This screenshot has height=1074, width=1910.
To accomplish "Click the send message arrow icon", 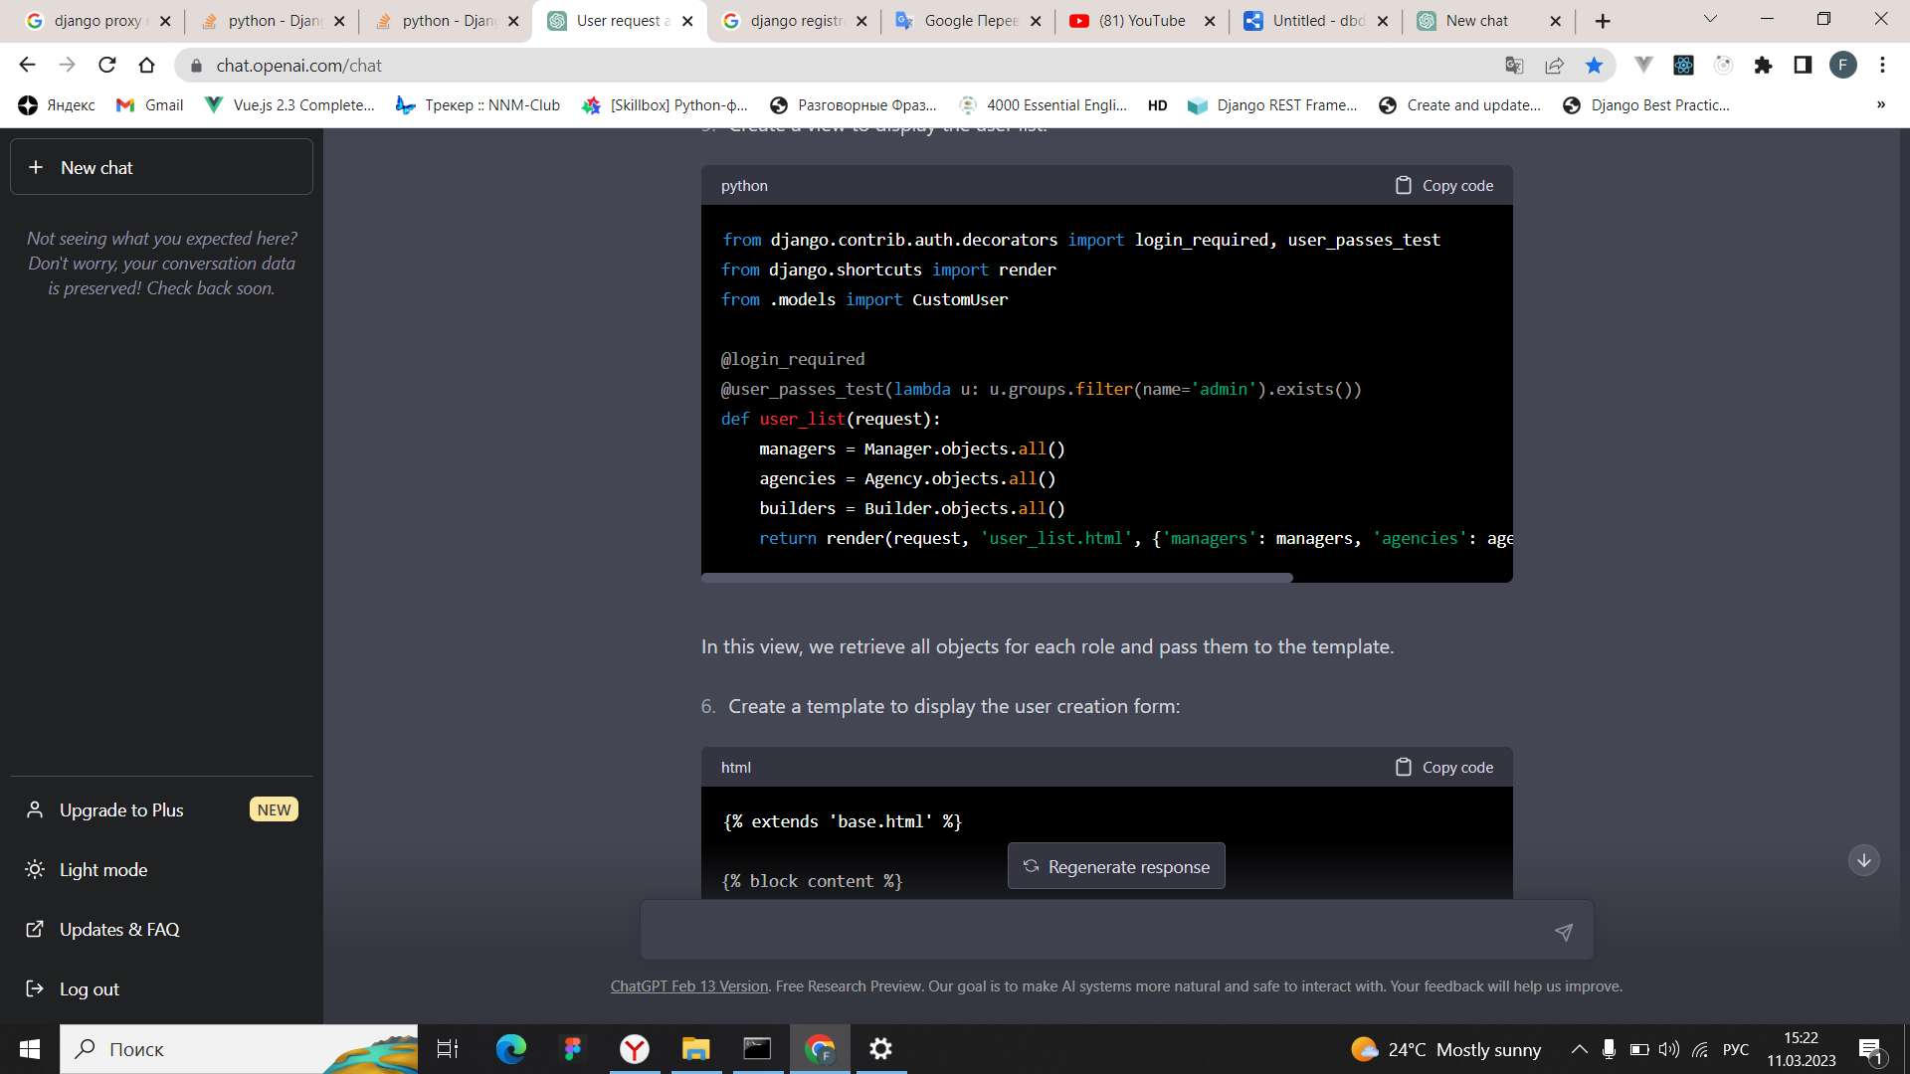I will click(1563, 932).
